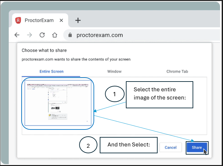
Task: Click the browser back arrow
Action: [x=17, y=35]
